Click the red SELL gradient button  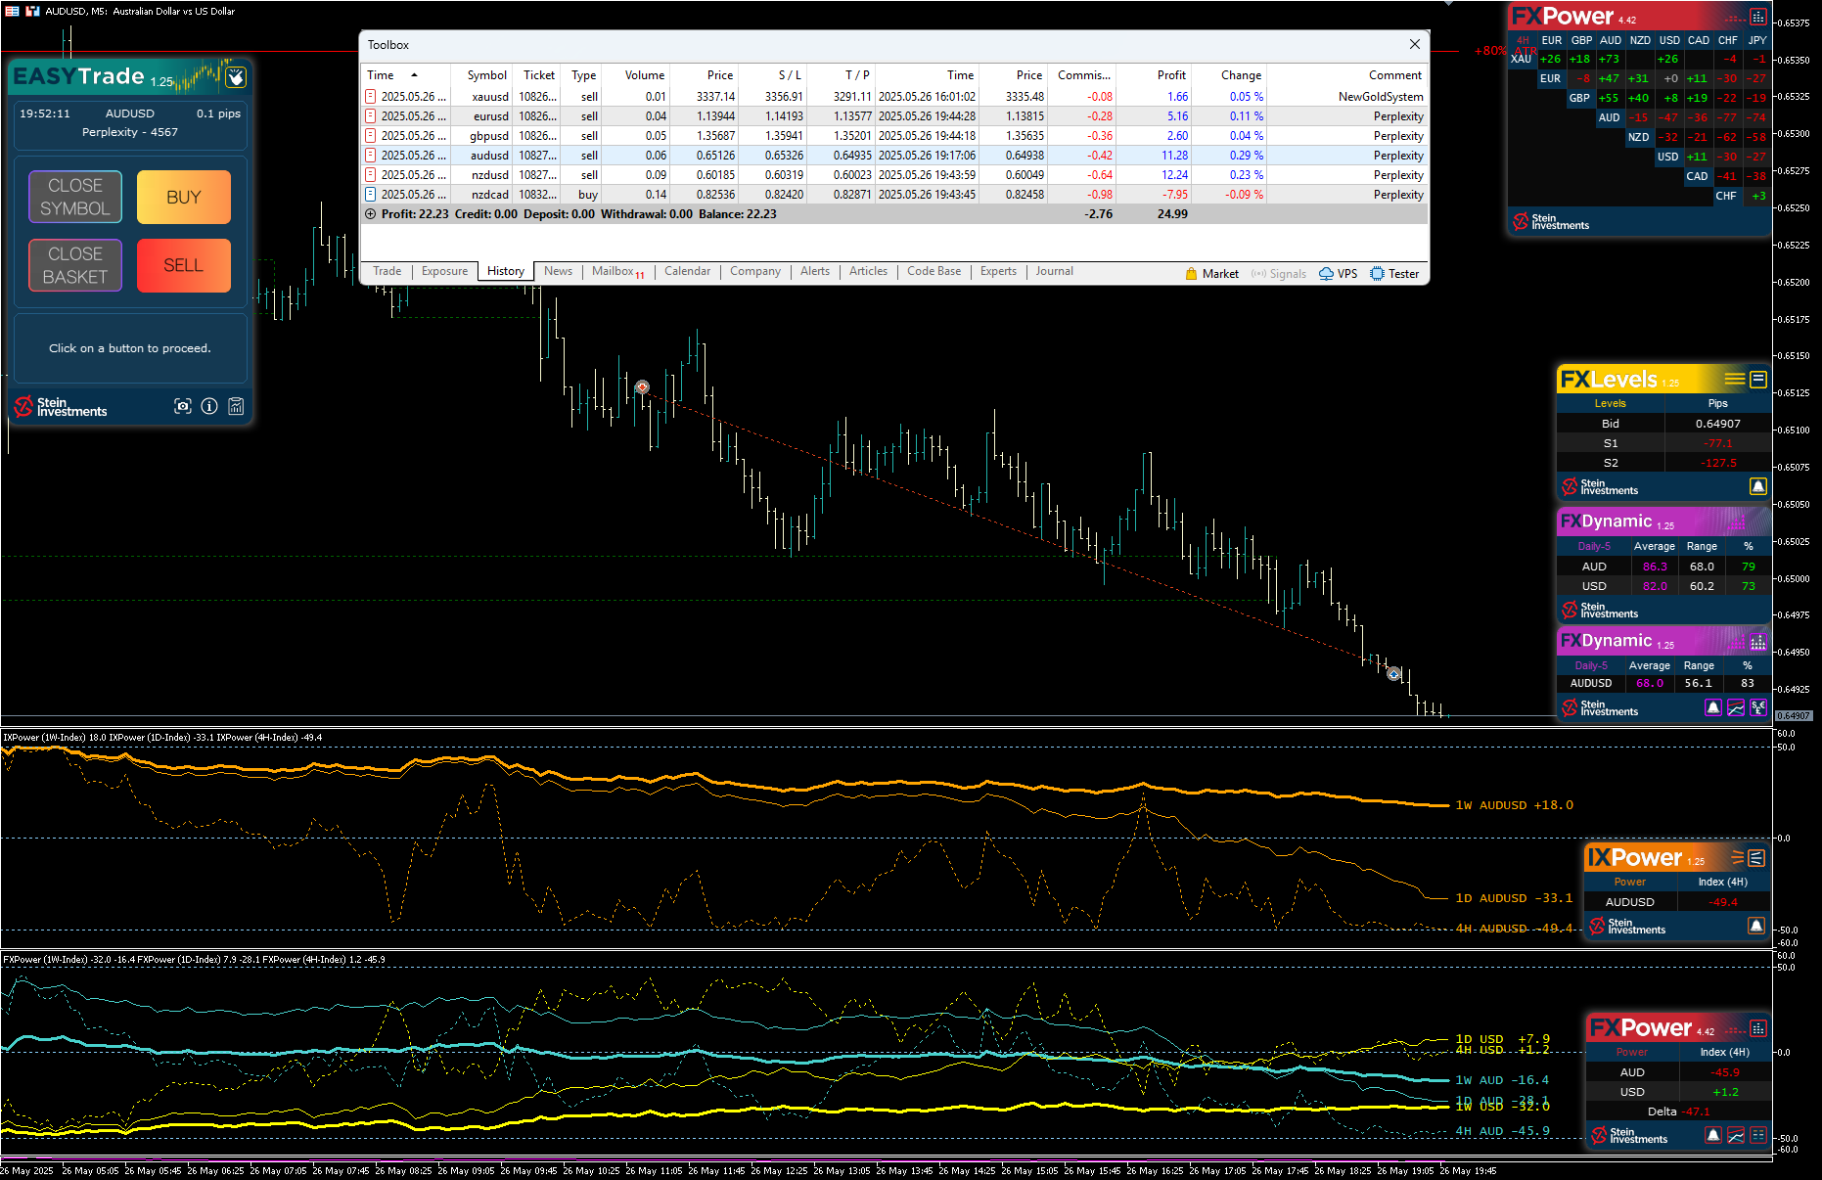183,265
